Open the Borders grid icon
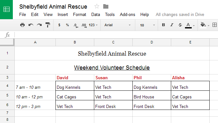Image resolution: width=218 pixels, height=123 pixels. click(x=214, y=25)
